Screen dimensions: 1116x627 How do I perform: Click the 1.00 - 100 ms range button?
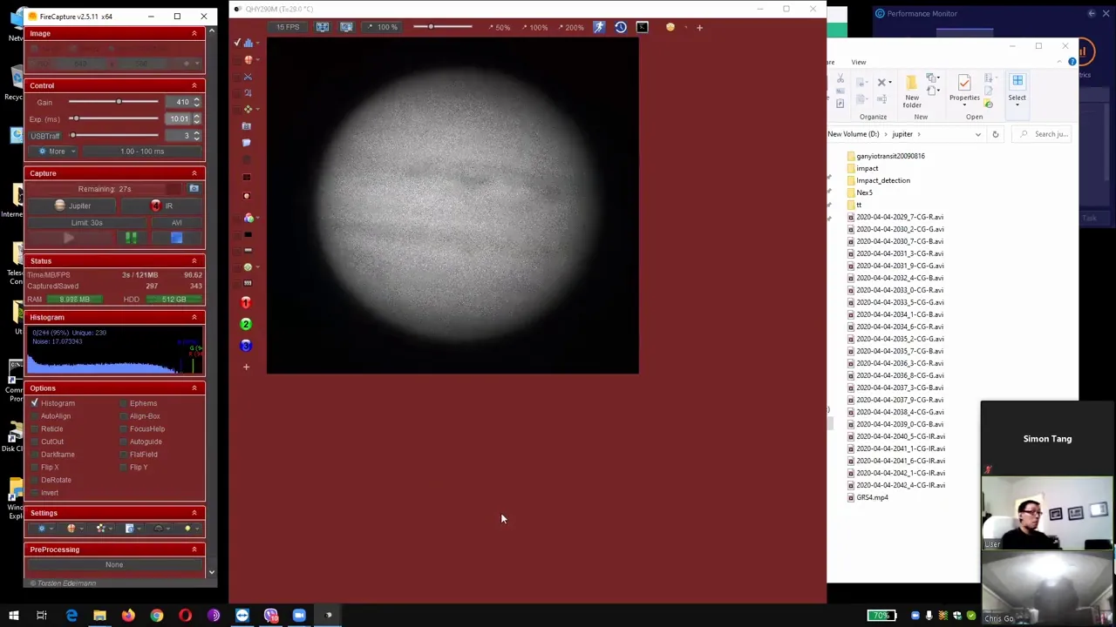(142, 152)
